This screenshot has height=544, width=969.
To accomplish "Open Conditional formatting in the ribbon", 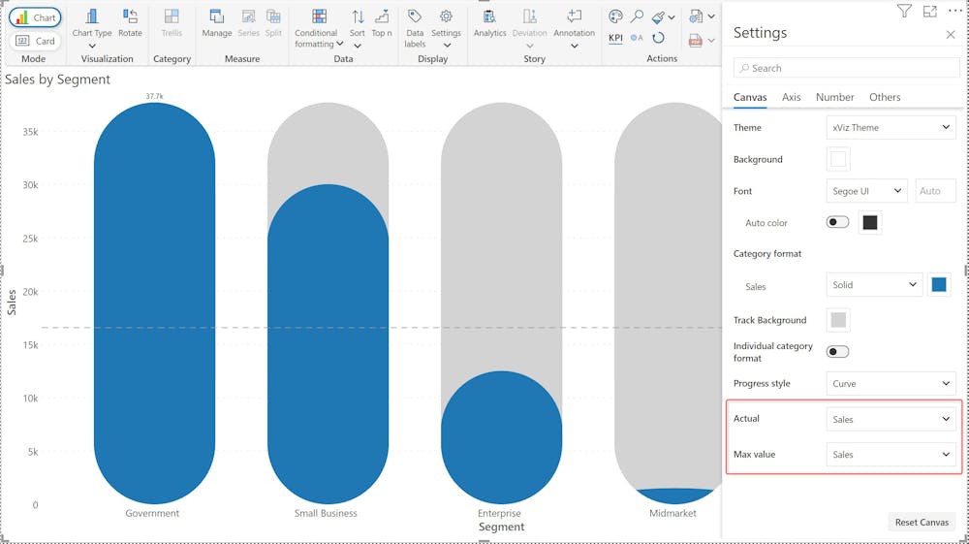I will click(318, 17).
